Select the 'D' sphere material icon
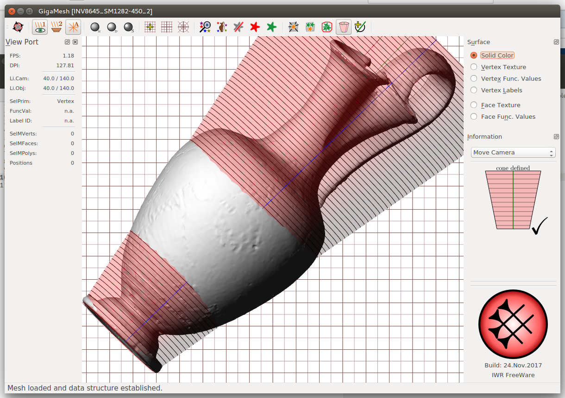The image size is (565, 398). coord(112,27)
